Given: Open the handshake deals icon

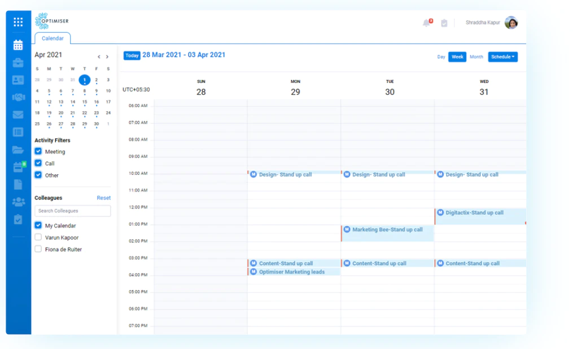Looking at the screenshot, I should tap(18, 97).
